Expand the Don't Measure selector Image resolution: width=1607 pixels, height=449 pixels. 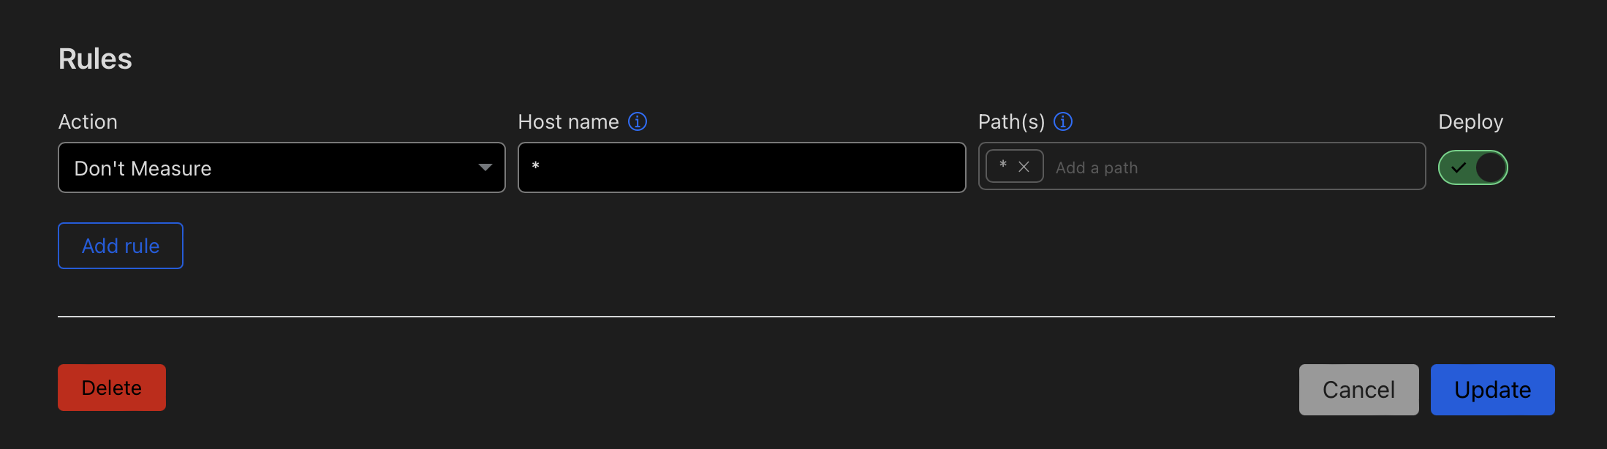point(281,167)
